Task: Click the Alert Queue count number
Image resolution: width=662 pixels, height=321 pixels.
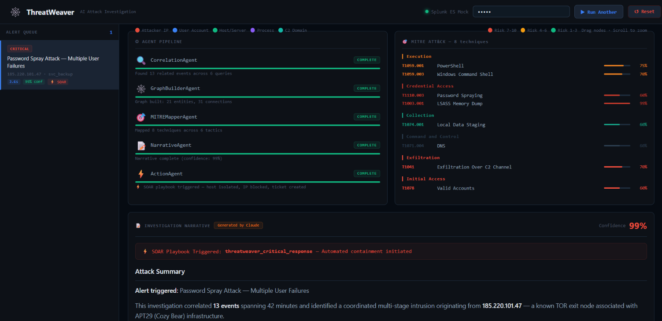Action: (x=111, y=32)
